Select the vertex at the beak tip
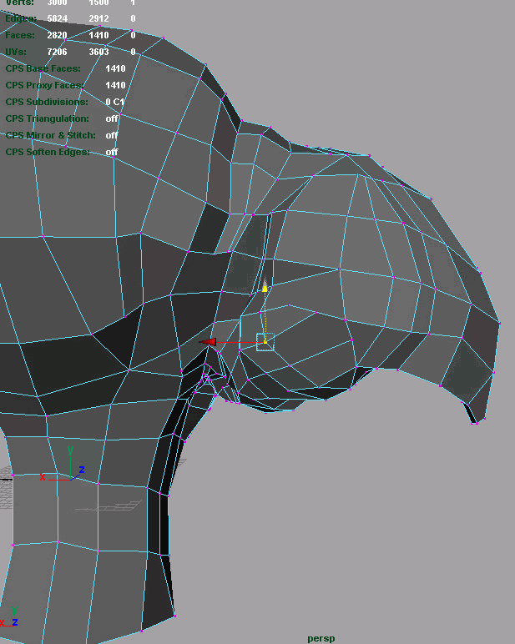515x644 pixels. point(474,423)
